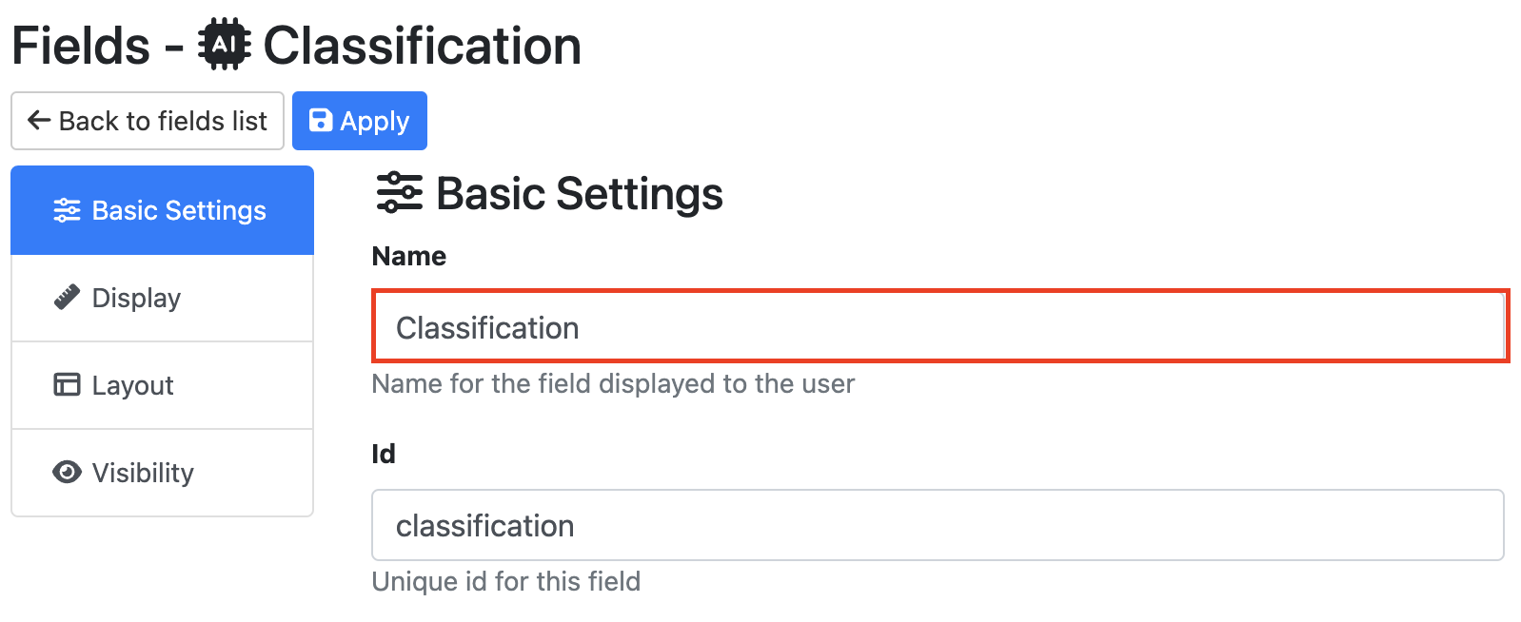Switch to the Layout tab
1521x622 pixels.
[x=132, y=385]
